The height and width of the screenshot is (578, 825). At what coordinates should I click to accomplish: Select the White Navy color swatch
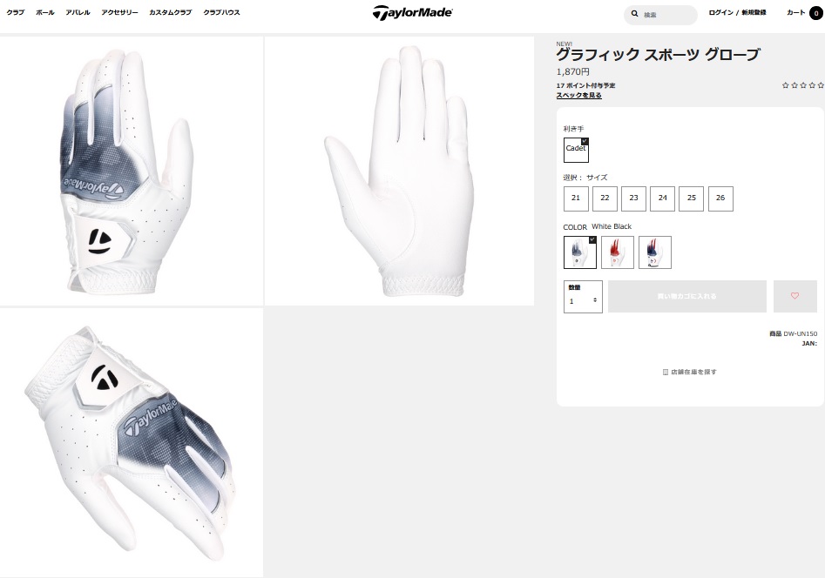(x=655, y=252)
